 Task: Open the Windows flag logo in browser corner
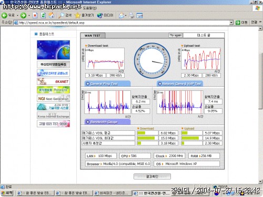[257, 8]
